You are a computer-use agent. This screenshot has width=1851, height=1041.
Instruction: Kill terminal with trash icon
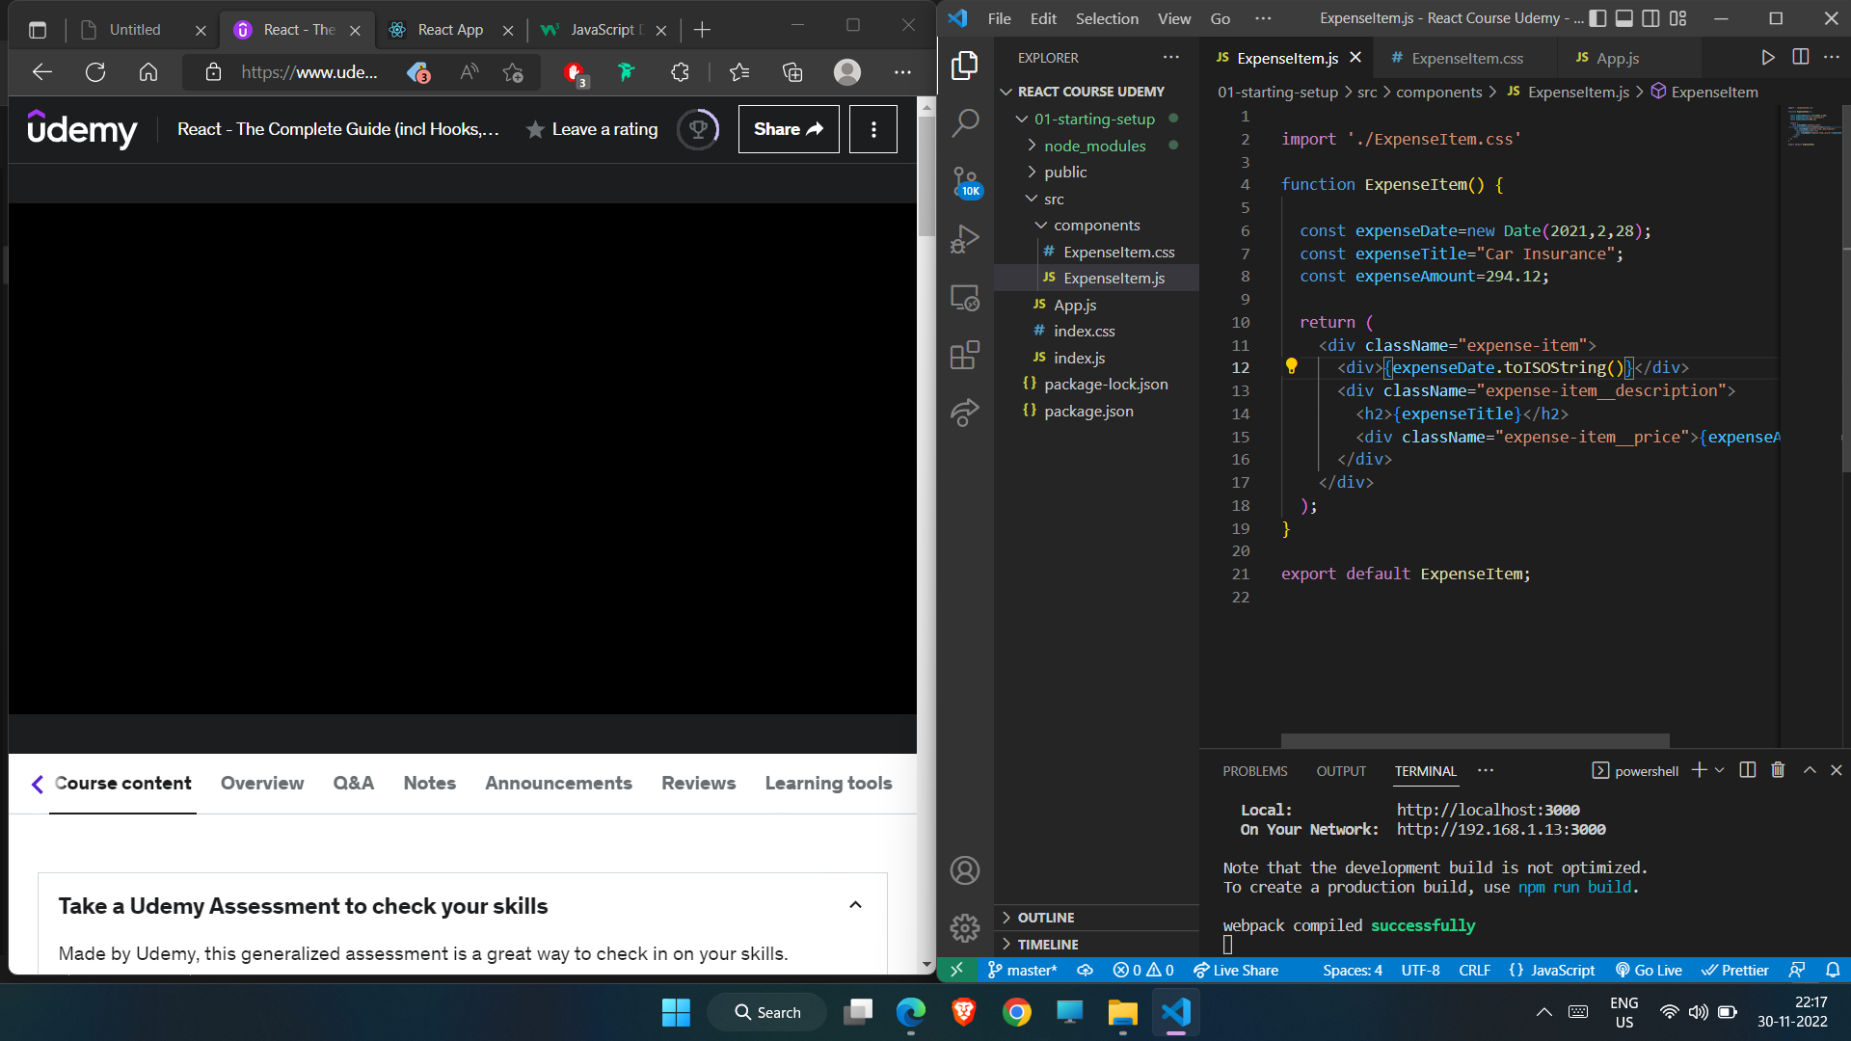(x=1778, y=770)
